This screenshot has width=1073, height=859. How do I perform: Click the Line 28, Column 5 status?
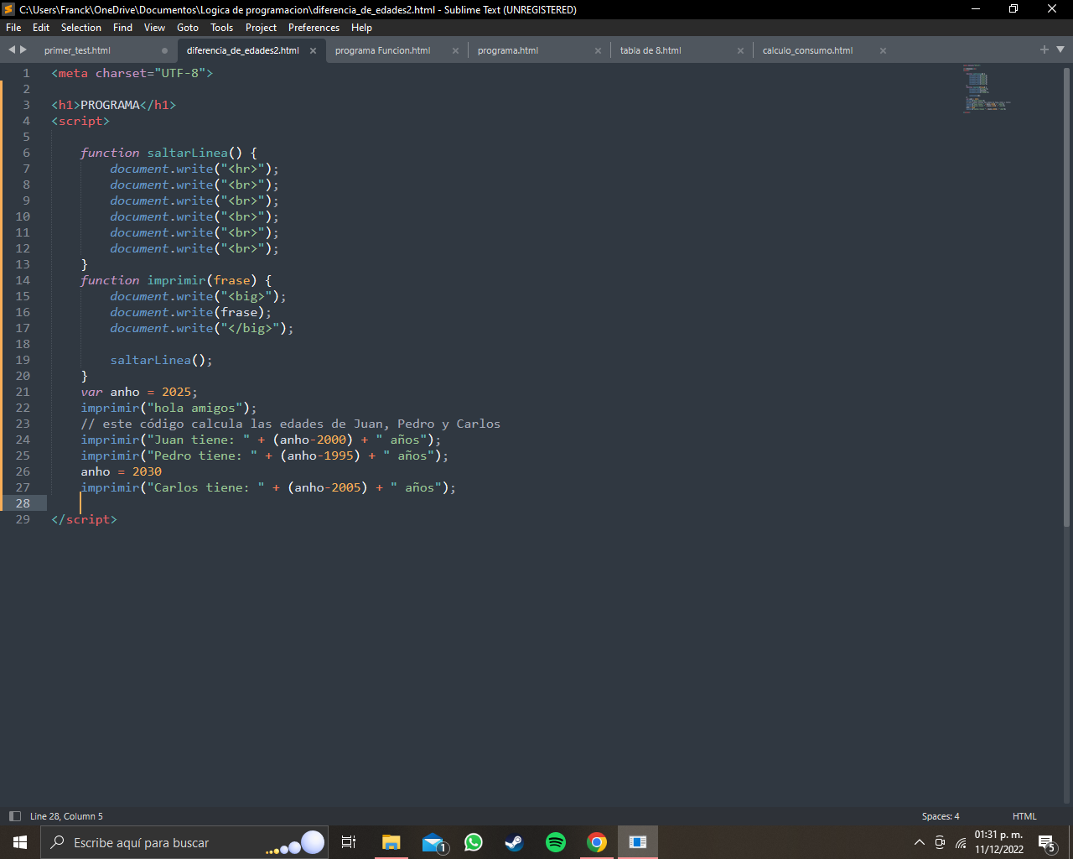click(x=66, y=816)
